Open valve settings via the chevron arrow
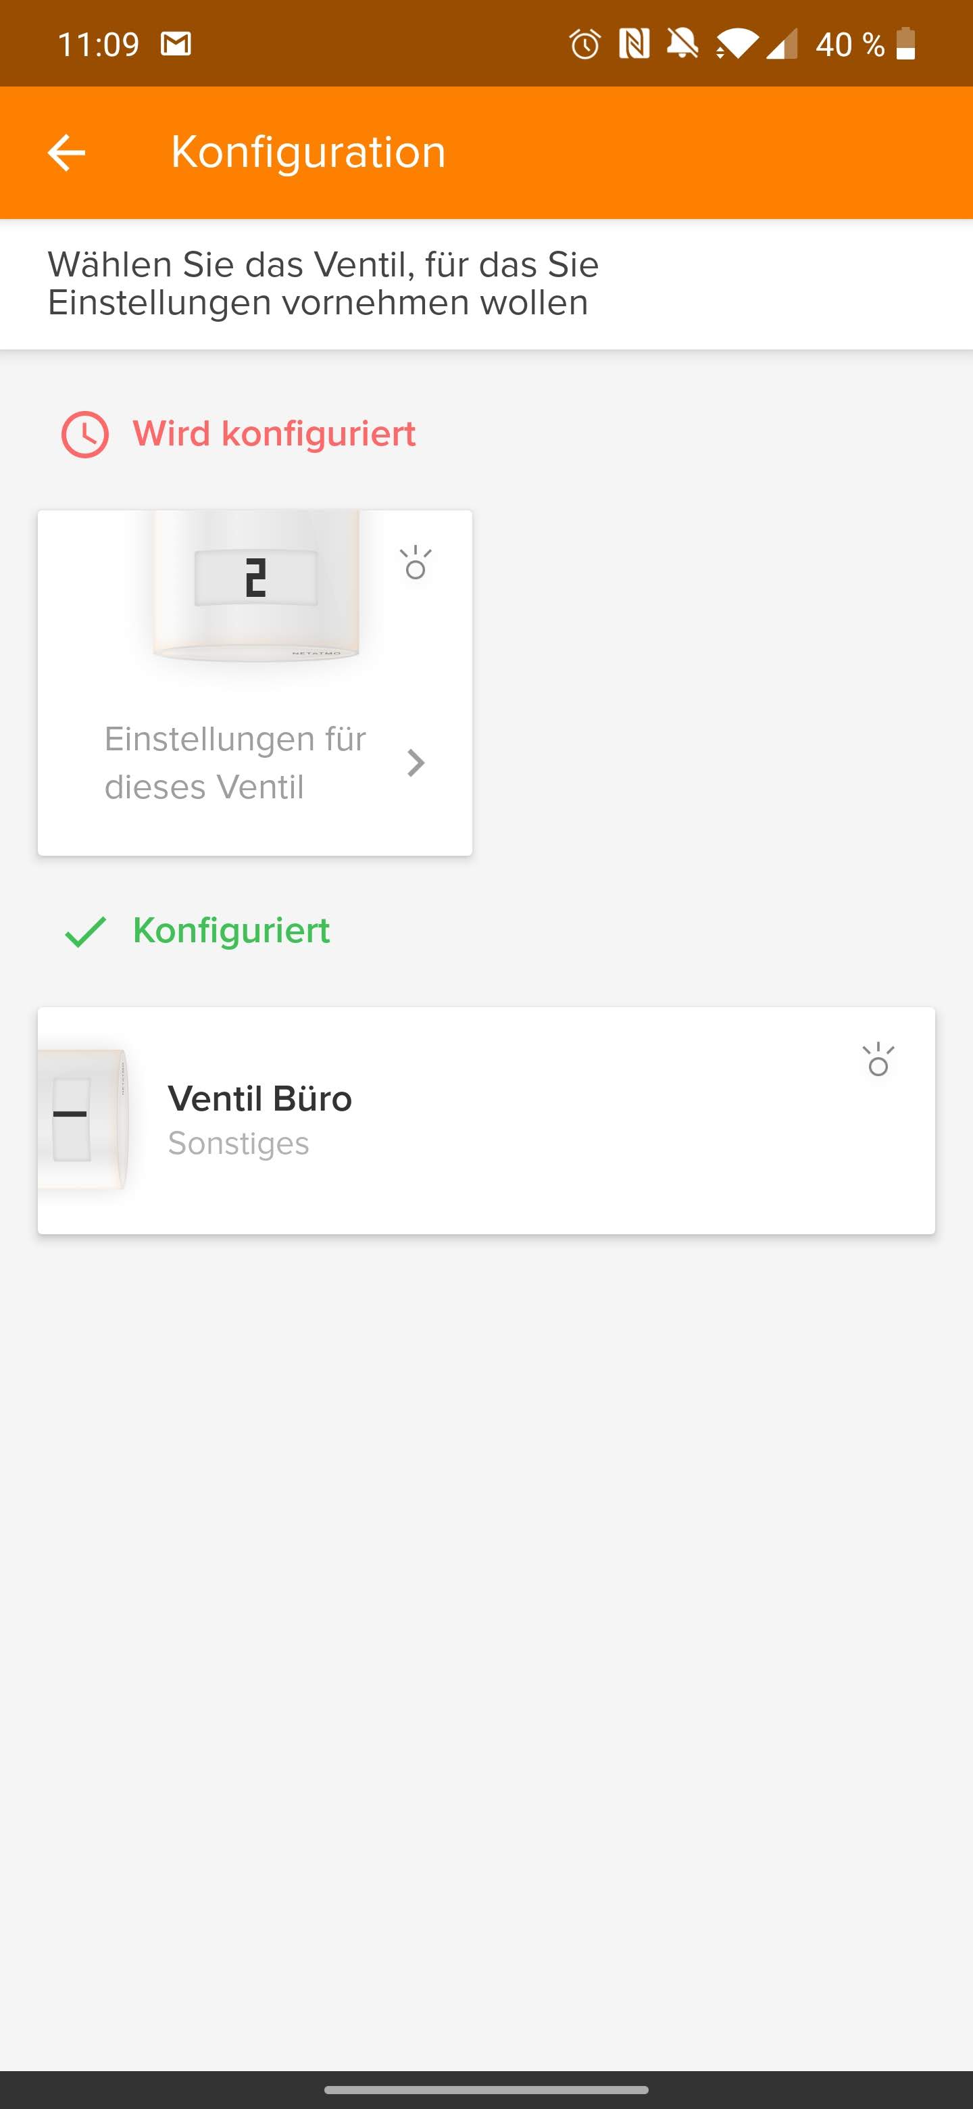This screenshot has width=973, height=2109. pos(416,763)
